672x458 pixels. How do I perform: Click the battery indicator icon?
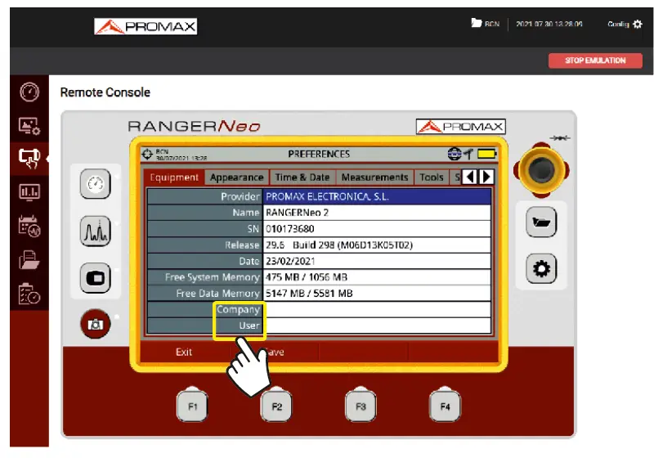point(486,154)
